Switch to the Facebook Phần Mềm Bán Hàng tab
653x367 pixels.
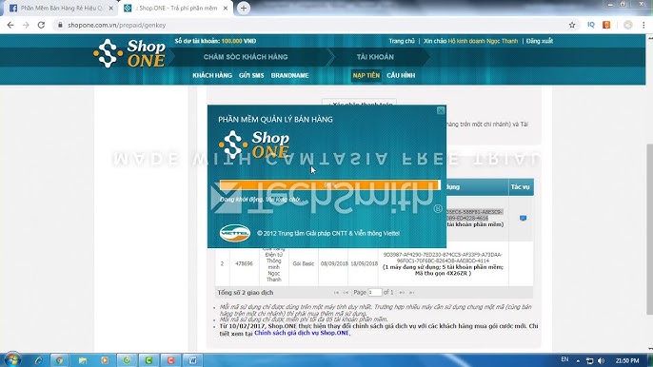pos(60,8)
